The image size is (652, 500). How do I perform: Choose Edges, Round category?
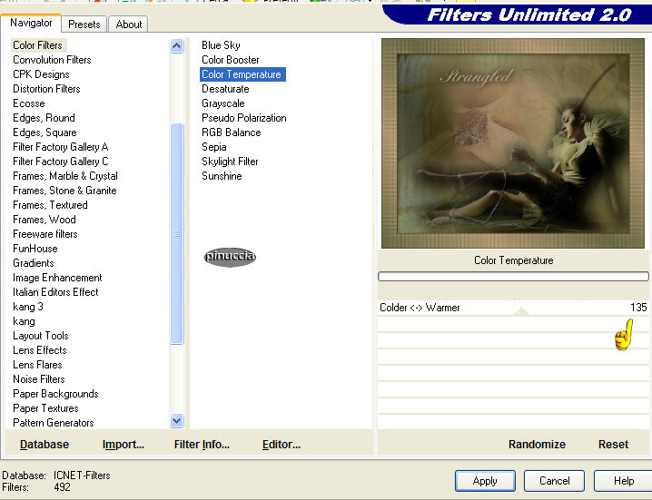44,118
